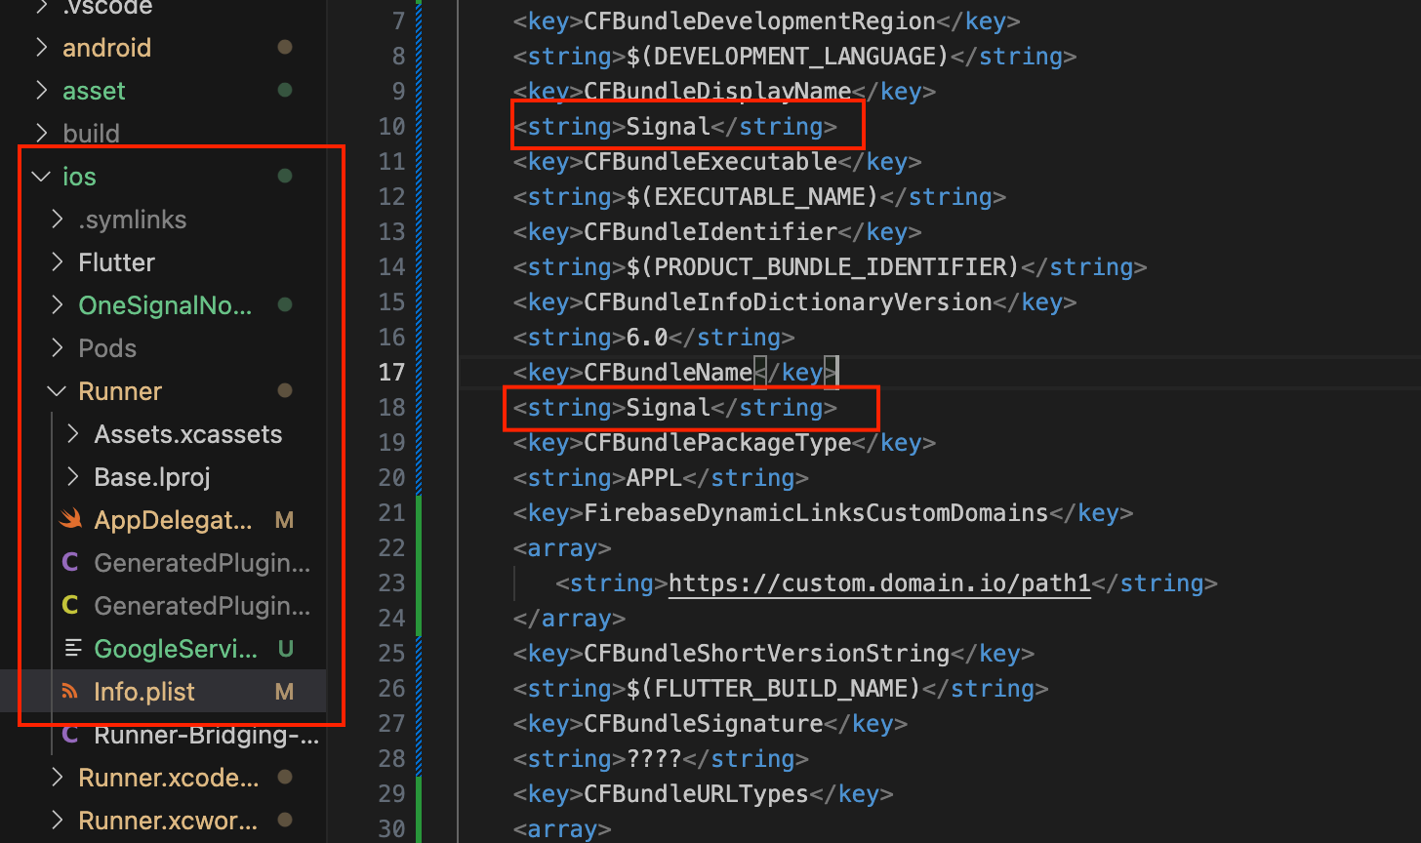
Task: Click the RSS-style icon beside Info.plist
Action: tap(69, 692)
